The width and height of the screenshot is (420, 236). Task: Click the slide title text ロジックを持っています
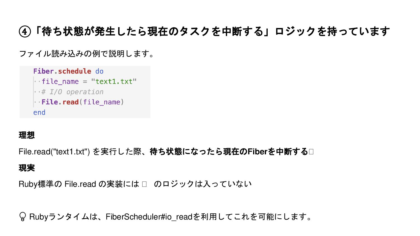[332, 32]
